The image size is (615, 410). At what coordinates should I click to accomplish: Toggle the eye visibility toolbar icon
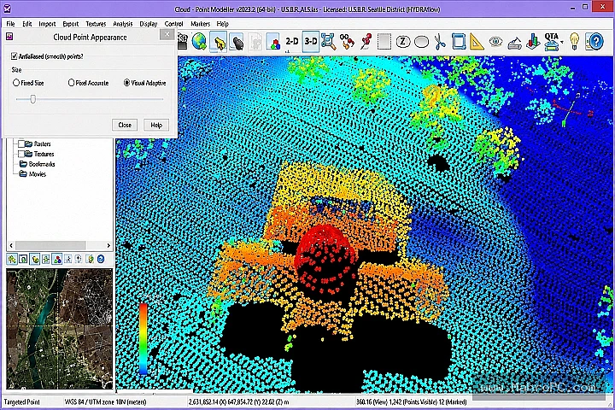click(x=495, y=42)
